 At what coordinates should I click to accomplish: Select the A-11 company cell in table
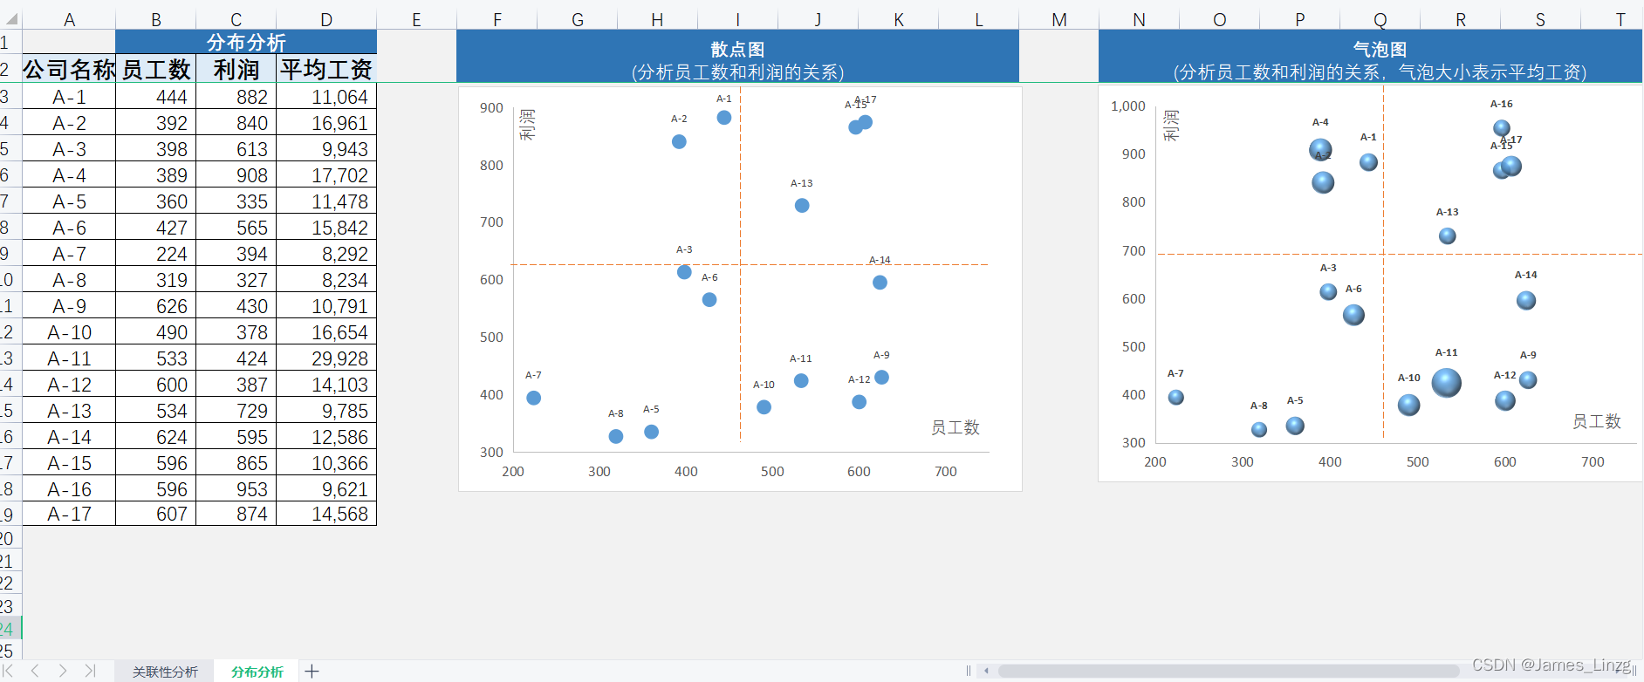69,358
